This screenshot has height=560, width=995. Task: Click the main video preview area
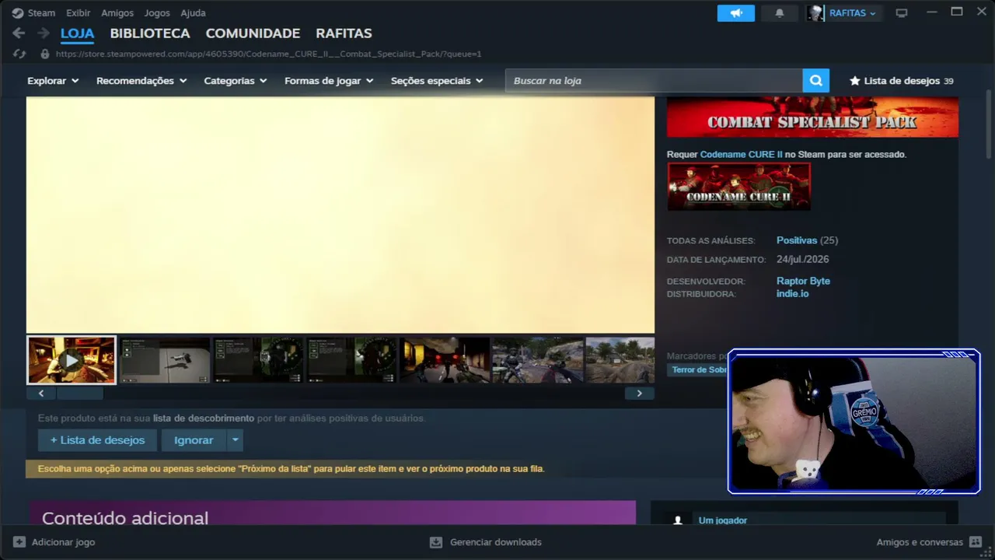tap(340, 215)
